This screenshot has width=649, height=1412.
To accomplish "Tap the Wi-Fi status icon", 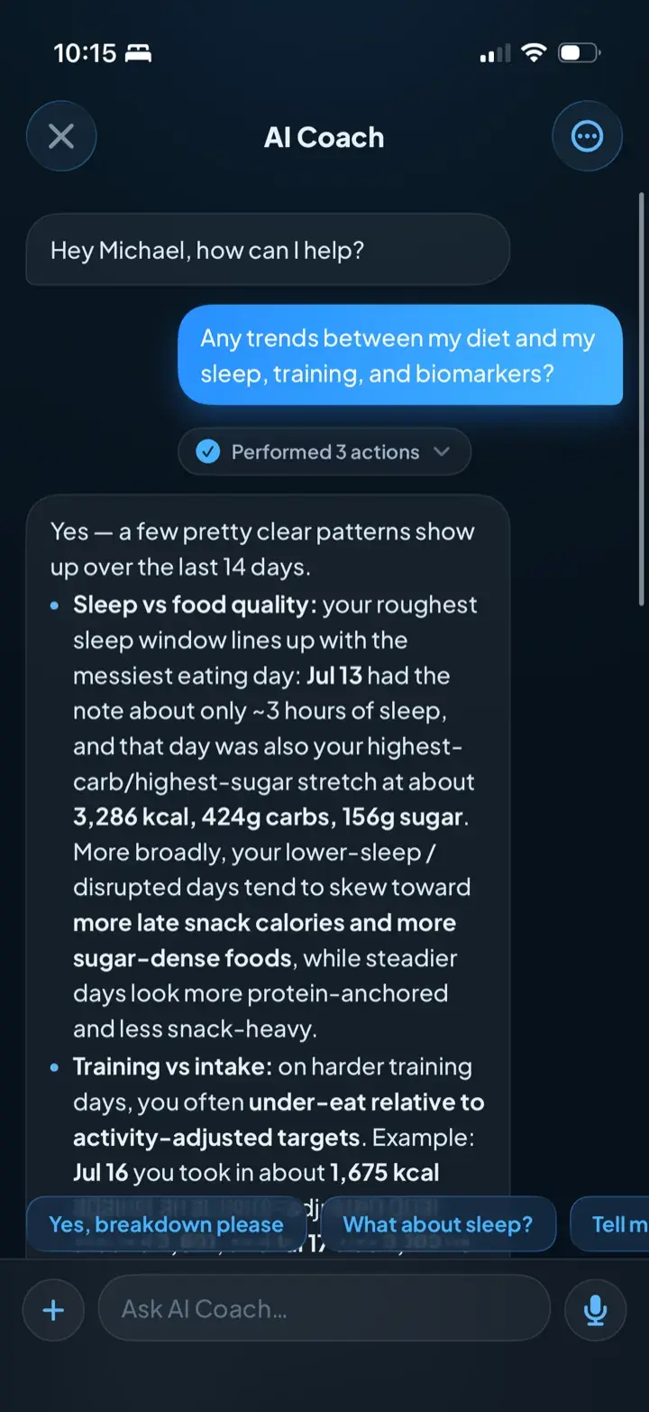I will point(534,53).
